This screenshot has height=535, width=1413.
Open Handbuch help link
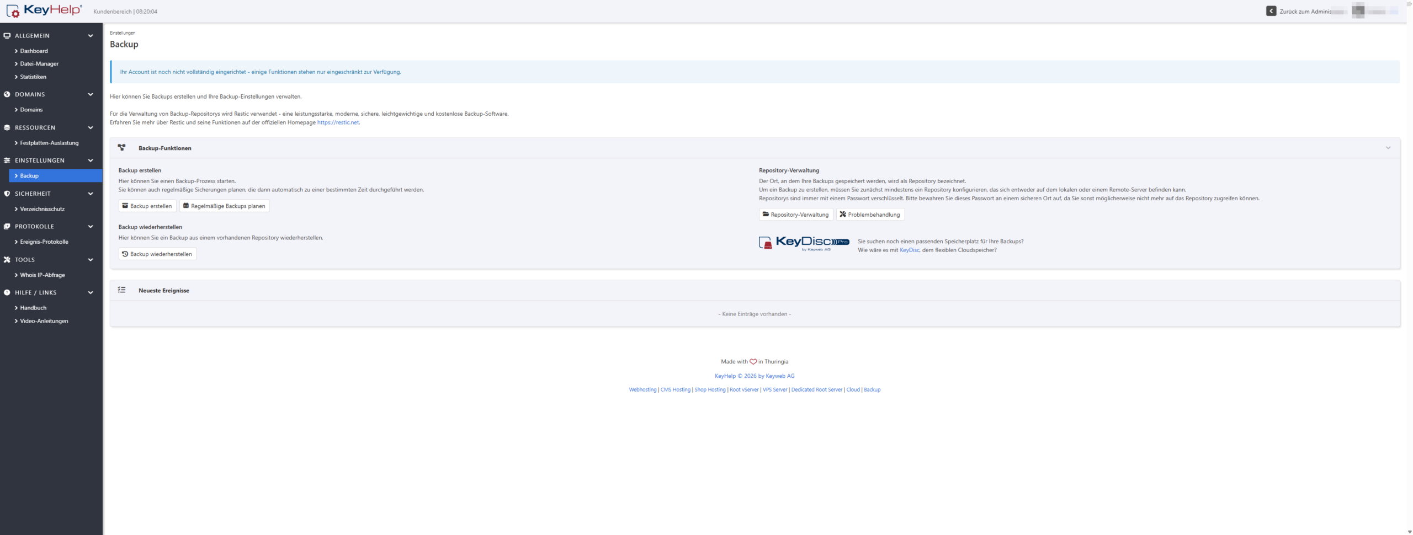click(x=33, y=308)
